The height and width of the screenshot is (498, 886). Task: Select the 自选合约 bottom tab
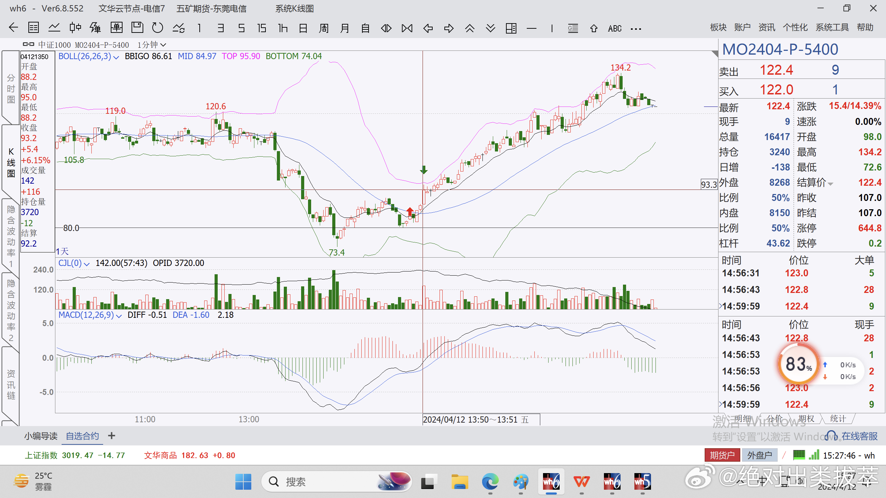click(82, 436)
